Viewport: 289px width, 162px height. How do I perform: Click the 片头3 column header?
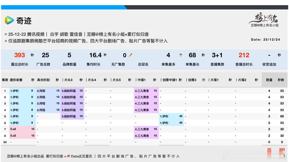click(68, 80)
